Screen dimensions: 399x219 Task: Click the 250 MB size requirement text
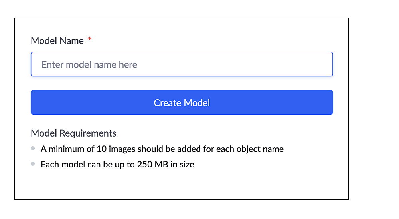pos(117,164)
